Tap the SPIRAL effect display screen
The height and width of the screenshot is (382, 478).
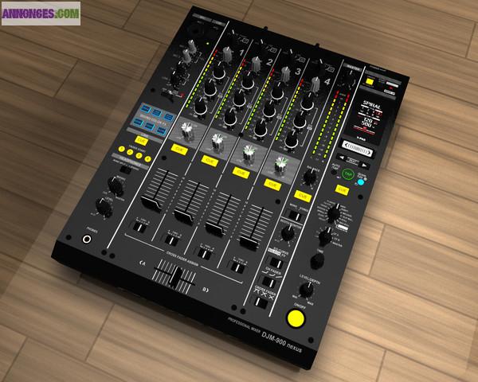[x=366, y=119]
